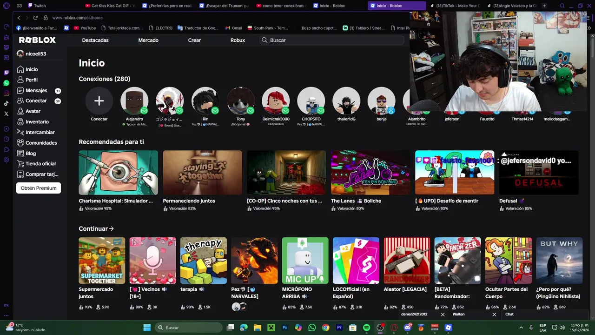Viewport: 595px width, 335px height.
Task: Open the nicoeli53 profile link
Action: (32, 54)
